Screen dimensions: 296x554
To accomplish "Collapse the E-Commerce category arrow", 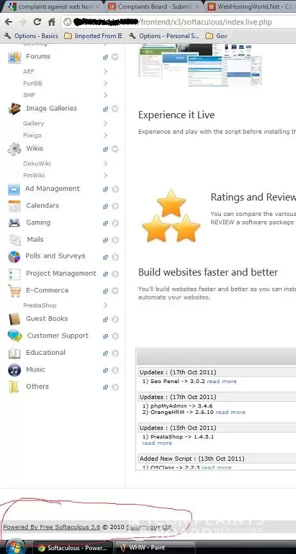I will pos(115,290).
